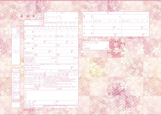
Task: Check the husband's 初婚 box
Action: click(x=35, y=74)
